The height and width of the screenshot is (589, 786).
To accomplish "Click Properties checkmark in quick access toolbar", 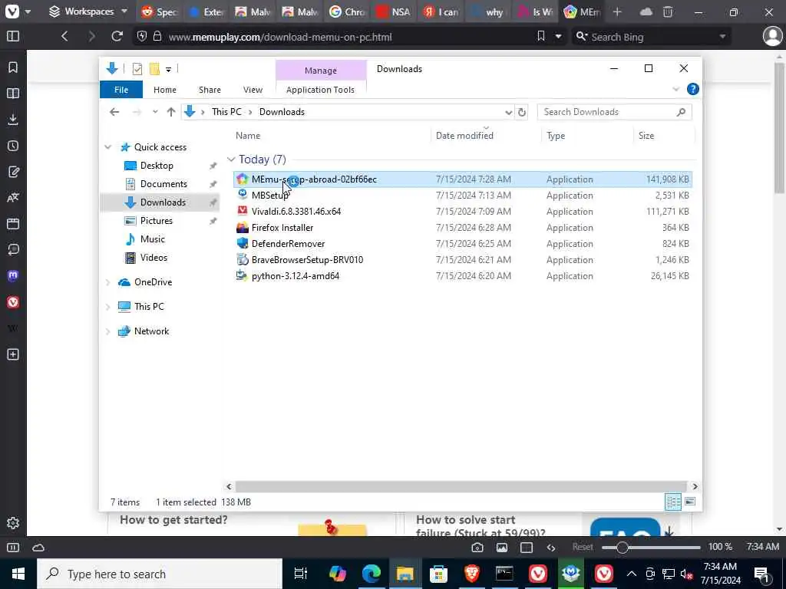I will (137, 69).
